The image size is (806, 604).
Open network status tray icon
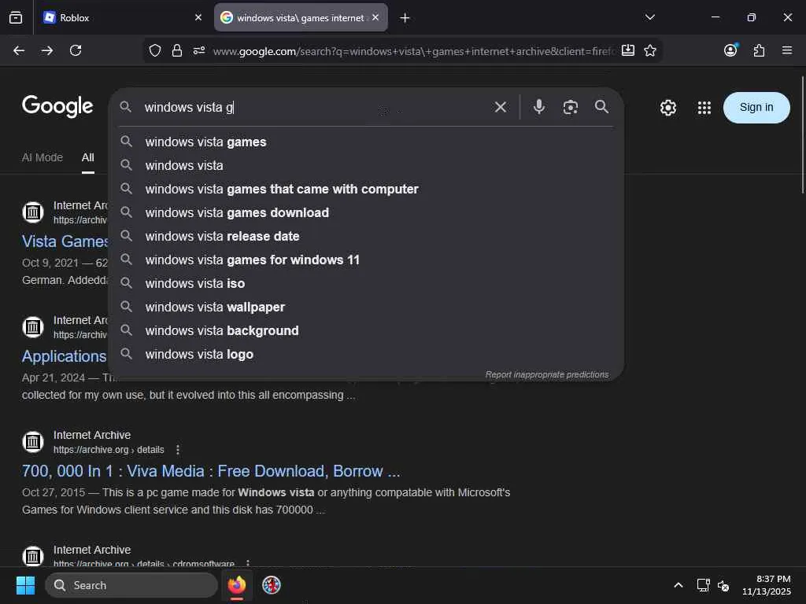coord(703,585)
